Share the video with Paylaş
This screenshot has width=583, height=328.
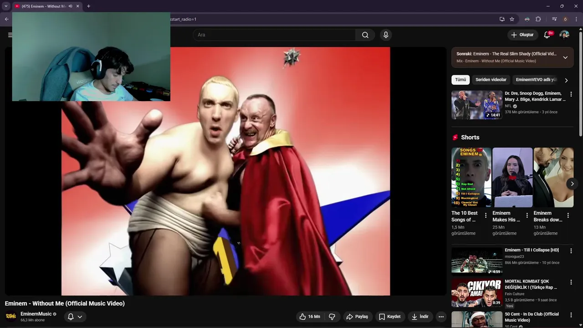357,317
